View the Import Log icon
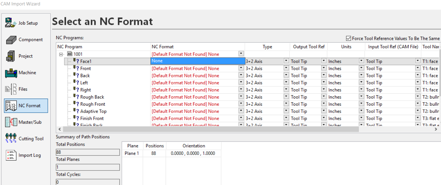Screen dimensions: 441x185 [11, 155]
